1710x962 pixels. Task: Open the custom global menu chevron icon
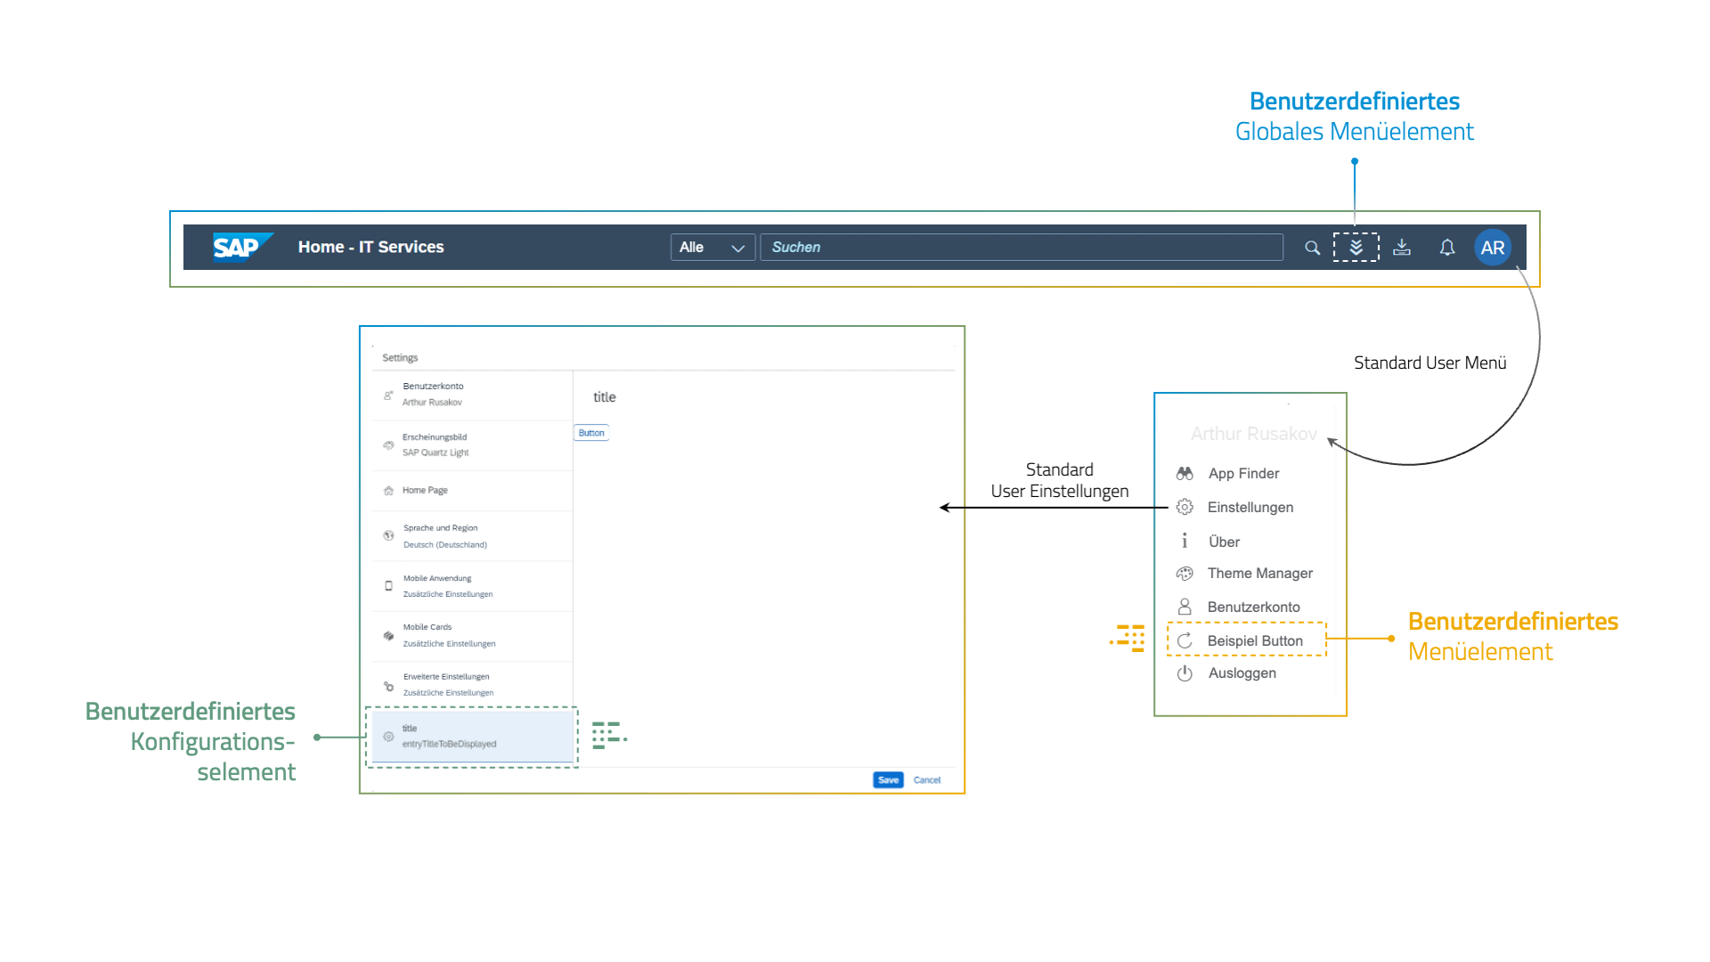coord(1356,247)
